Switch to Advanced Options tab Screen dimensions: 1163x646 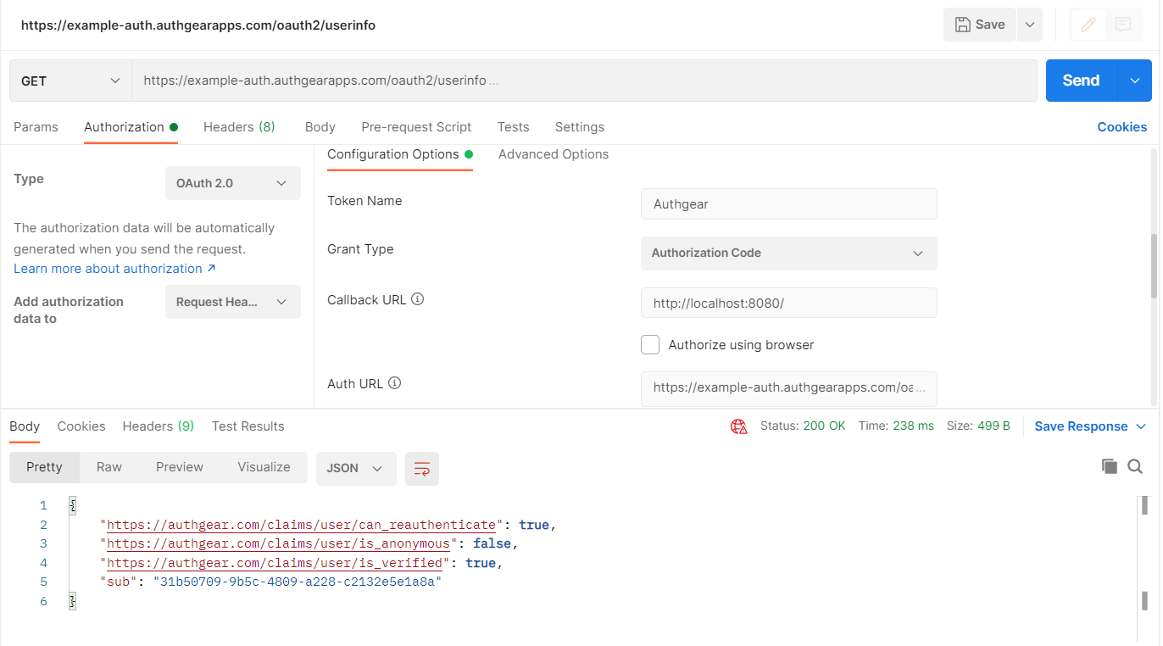[554, 154]
